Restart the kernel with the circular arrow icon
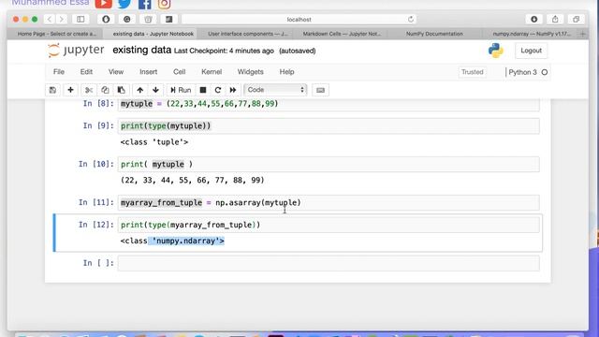599x337 pixels. point(218,90)
